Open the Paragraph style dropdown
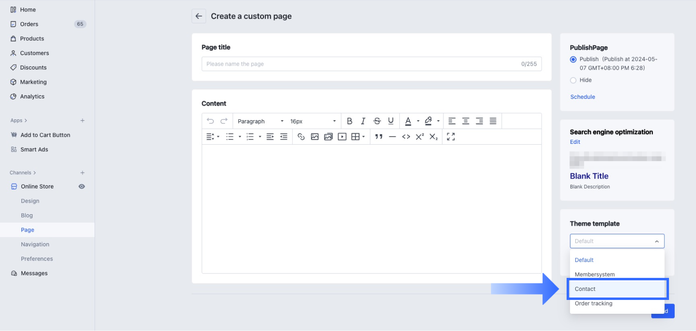 260,121
